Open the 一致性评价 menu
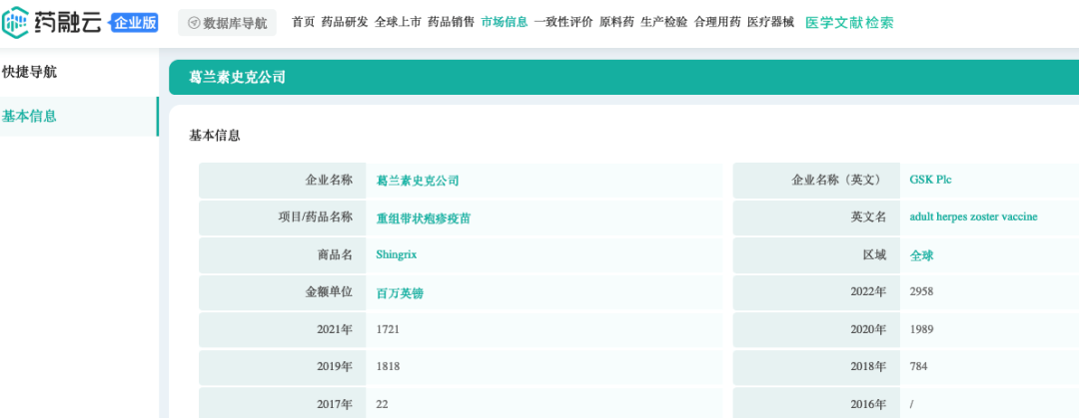Viewport: 1079px width, 418px height. (563, 22)
